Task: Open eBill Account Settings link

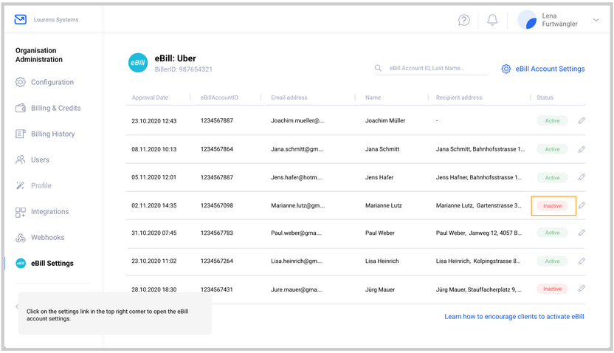Action: (550, 69)
